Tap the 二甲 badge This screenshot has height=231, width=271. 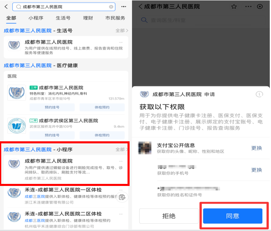[x=34, y=120]
